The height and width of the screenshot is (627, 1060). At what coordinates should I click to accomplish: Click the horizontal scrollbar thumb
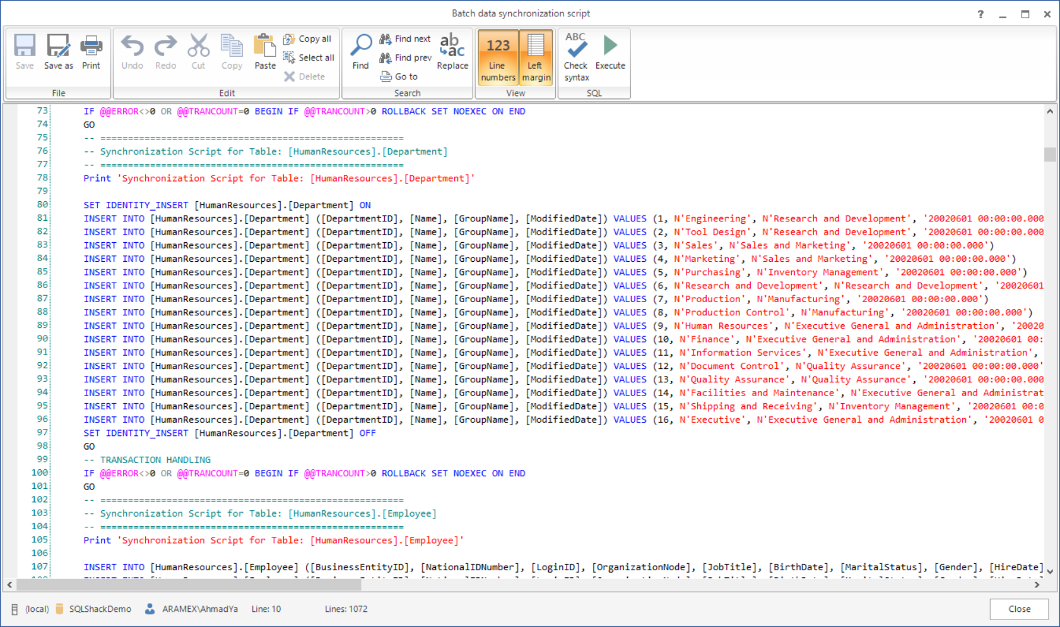pos(189,585)
